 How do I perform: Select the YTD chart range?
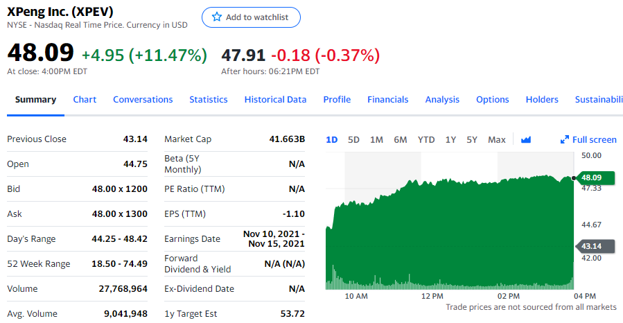tap(426, 139)
